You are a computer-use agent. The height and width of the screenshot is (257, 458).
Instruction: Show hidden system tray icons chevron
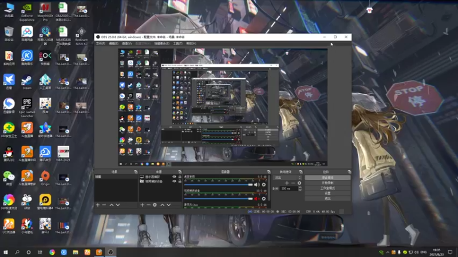[388, 252]
